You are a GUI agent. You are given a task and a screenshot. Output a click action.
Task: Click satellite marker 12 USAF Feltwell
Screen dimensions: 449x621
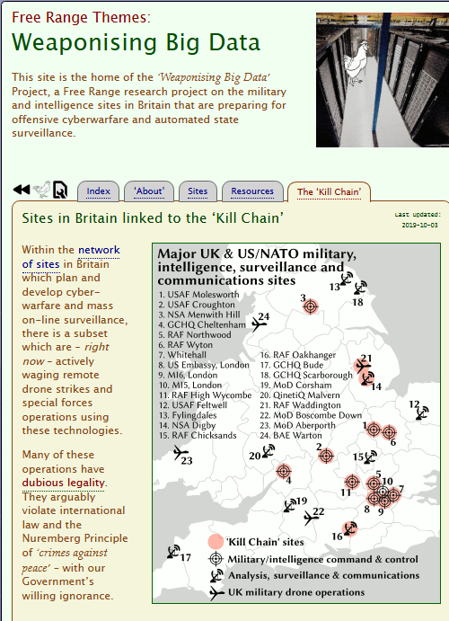422,413
